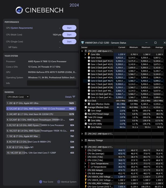Image resolution: width=166 pixels, height=188 pixels.
Task: Click the Details filter lines icon
Action: coord(74,97)
